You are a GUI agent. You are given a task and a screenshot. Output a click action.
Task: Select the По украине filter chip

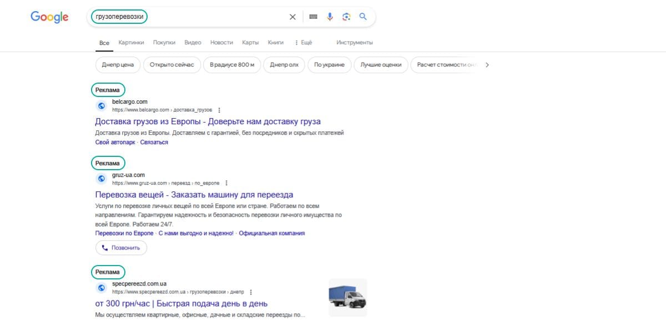[x=329, y=65]
